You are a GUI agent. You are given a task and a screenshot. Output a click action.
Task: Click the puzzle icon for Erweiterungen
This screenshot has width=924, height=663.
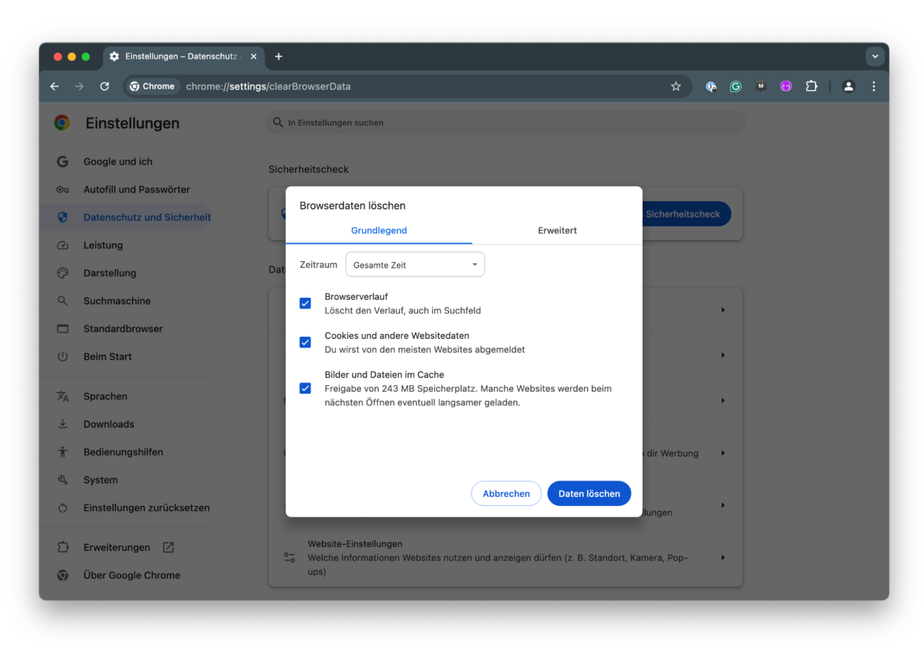(x=63, y=548)
